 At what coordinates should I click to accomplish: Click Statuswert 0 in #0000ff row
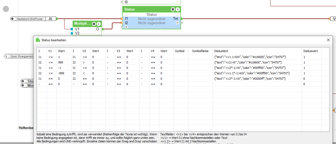pos(312,79)
